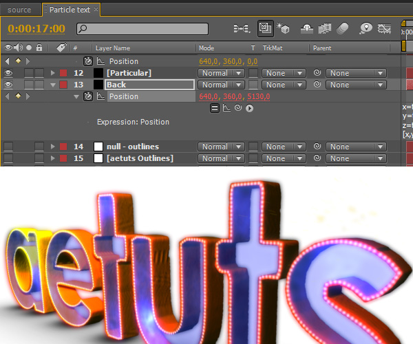Image resolution: width=413 pixels, height=344 pixels.
Task: Click the Layer Name column header
Action: [113, 48]
